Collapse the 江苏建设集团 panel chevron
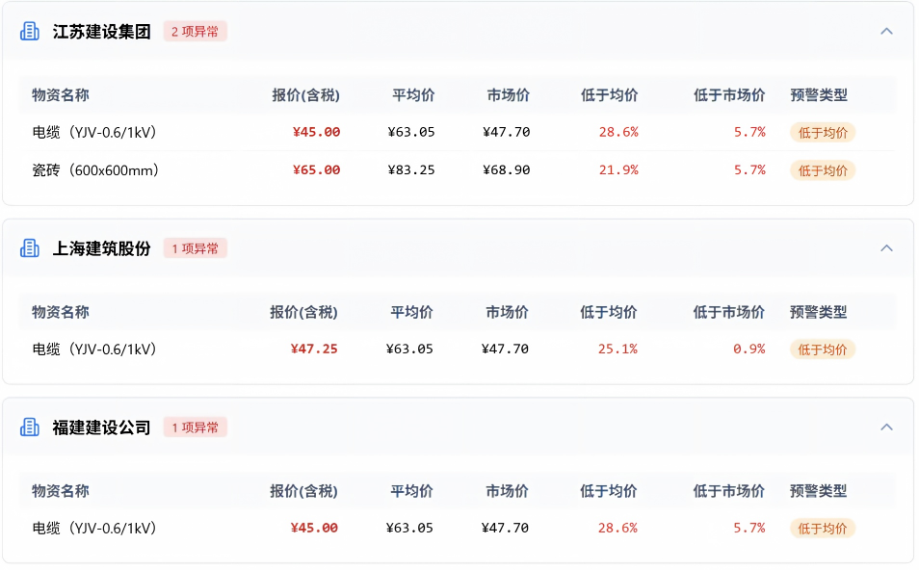This screenshot has width=919, height=570. point(886,31)
